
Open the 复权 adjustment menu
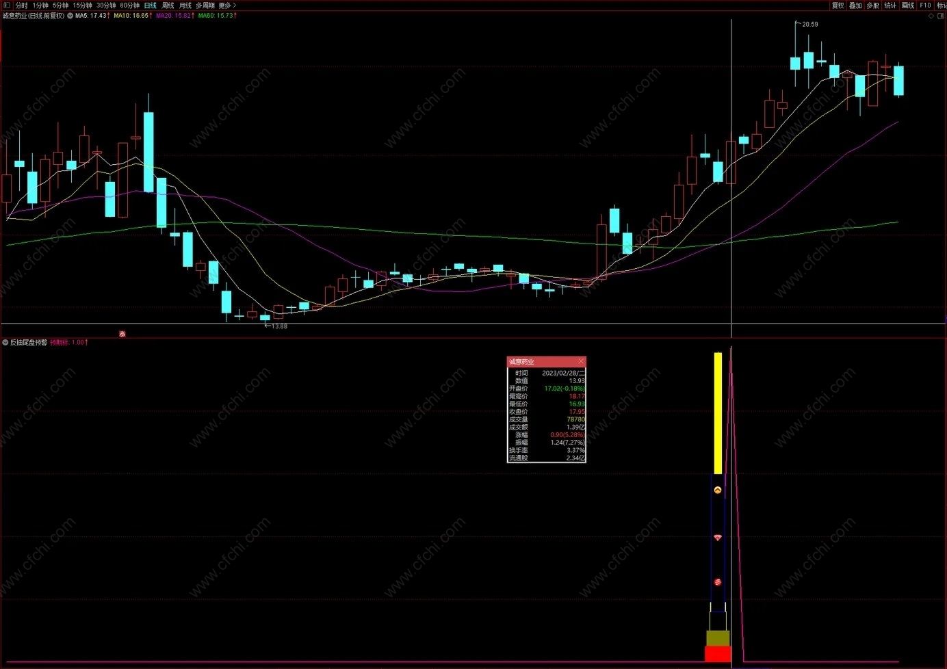[x=838, y=5]
